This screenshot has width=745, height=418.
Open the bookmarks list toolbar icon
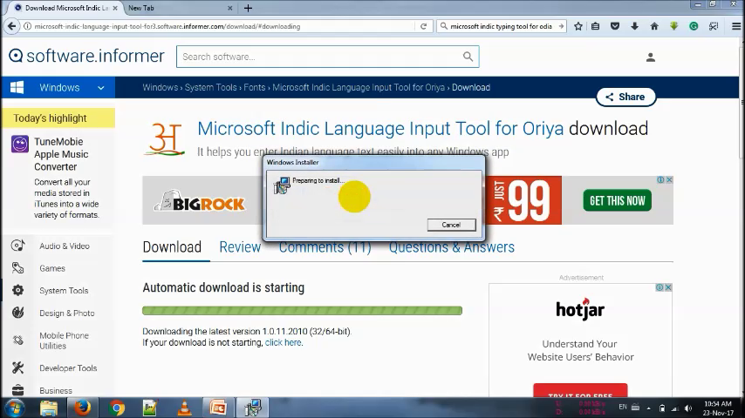click(595, 27)
